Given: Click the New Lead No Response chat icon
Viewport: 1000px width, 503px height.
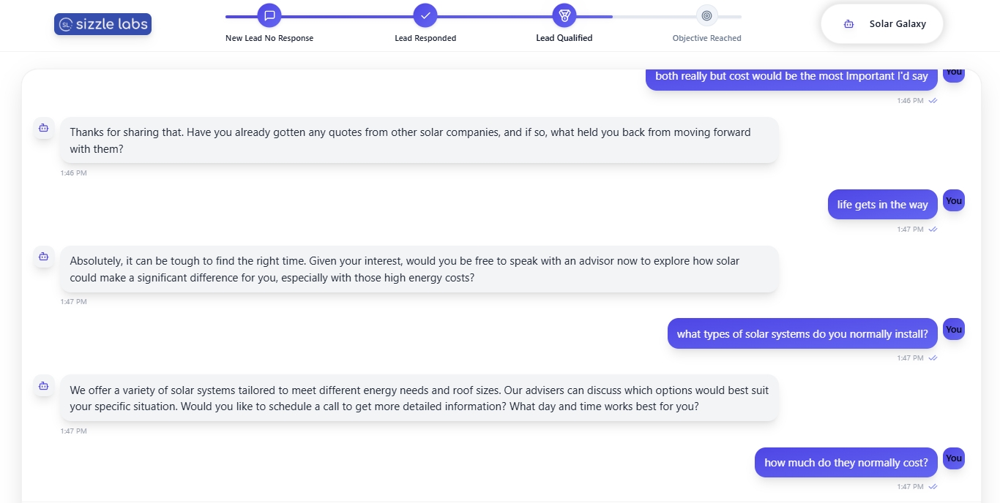Looking at the screenshot, I should [269, 15].
